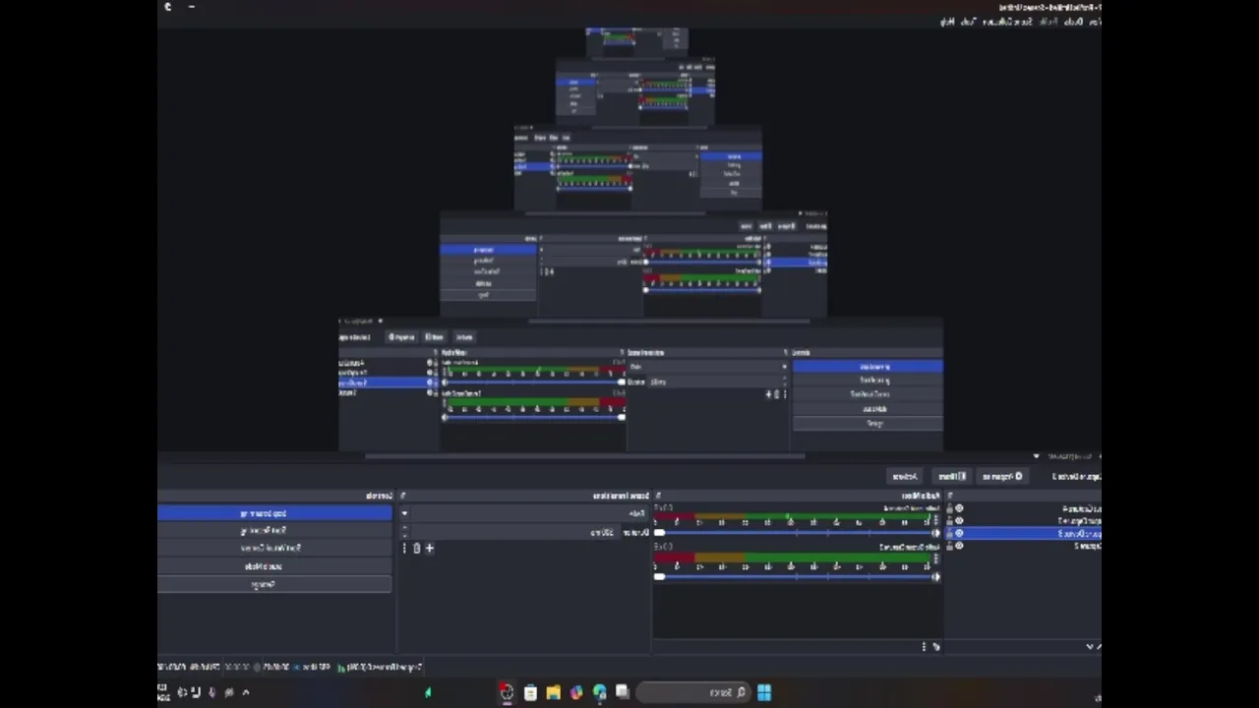Hide the first source using its eye icon

[x=959, y=508]
